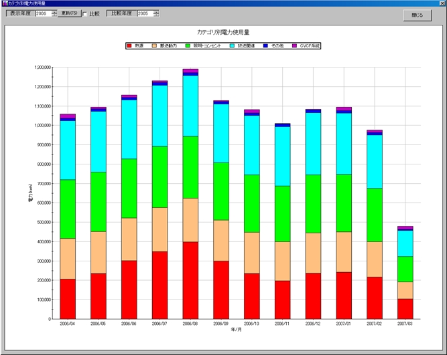Click the red segment of the 2006/05 bar
This screenshot has height=355, width=447.
tap(99, 296)
